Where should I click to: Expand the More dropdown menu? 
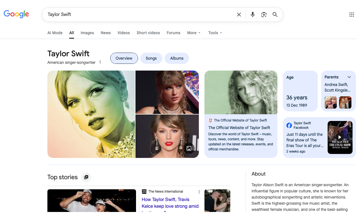point(194,33)
